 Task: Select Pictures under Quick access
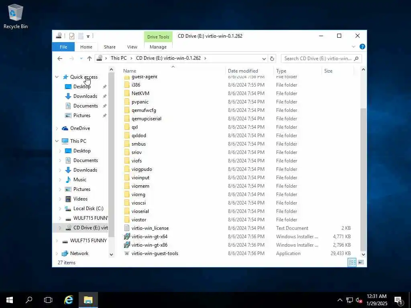(81, 115)
